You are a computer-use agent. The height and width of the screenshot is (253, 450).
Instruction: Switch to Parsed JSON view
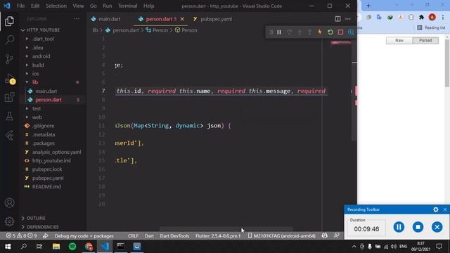425,41
